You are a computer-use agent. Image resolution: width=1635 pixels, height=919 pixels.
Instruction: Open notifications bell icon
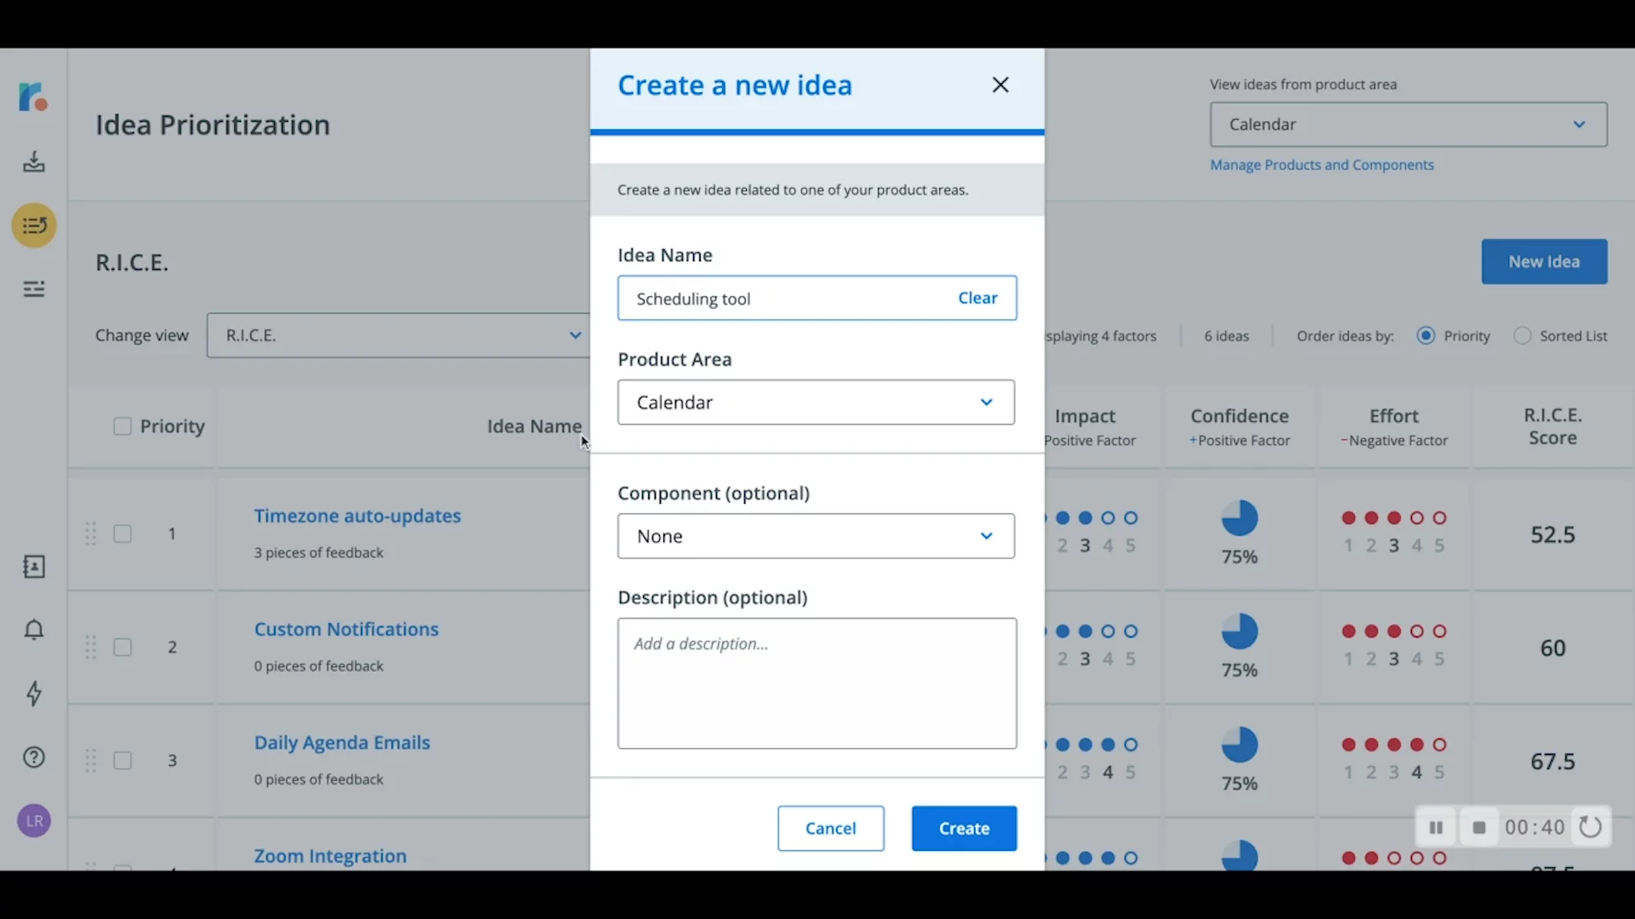[34, 631]
